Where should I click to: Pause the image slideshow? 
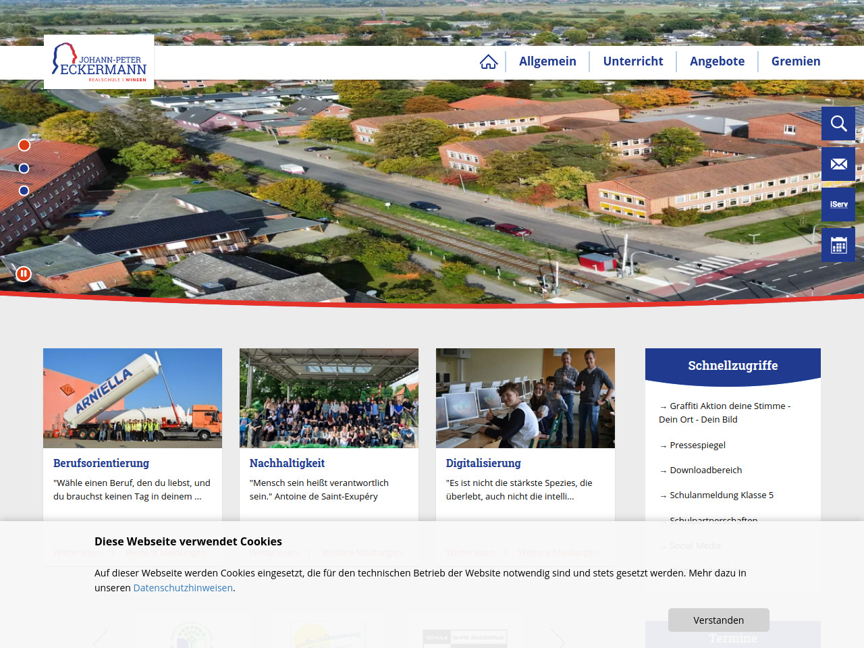pyautogui.click(x=24, y=273)
